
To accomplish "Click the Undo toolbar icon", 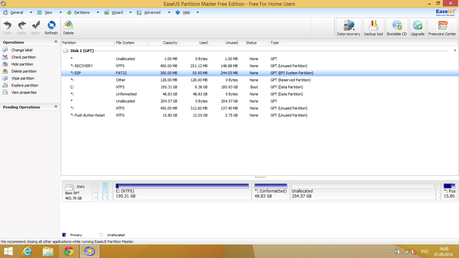I will pos(7,28).
